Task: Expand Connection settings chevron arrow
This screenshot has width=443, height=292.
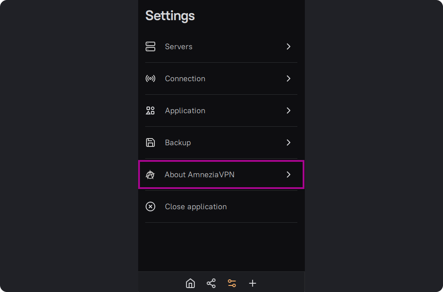Action: click(x=289, y=78)
